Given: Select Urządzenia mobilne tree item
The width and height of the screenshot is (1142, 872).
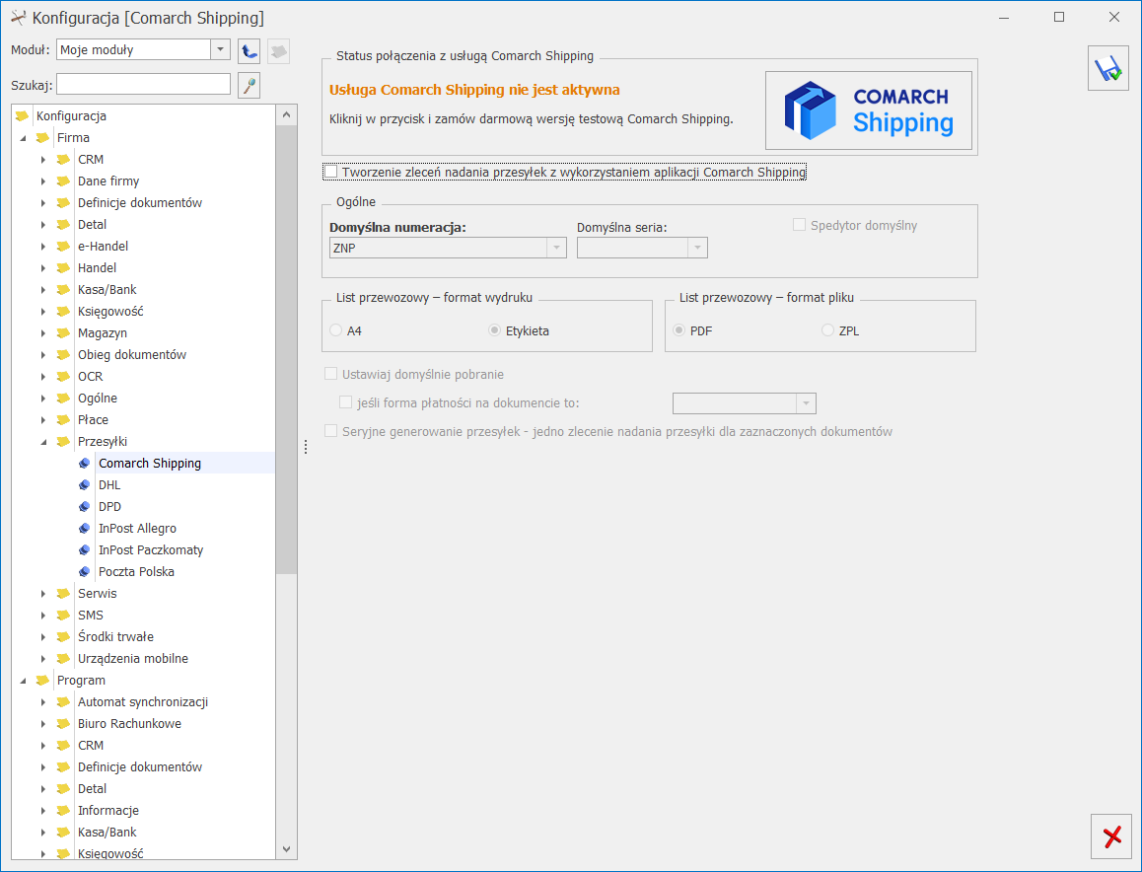Looking at the screenshot, I should pyautogui.click(x=132, y=659).
